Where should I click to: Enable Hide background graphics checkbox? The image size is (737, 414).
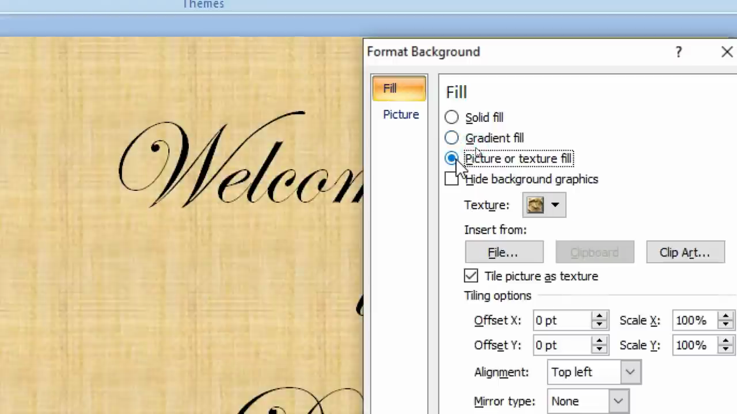pyautogui.click(x=451, y=179)
